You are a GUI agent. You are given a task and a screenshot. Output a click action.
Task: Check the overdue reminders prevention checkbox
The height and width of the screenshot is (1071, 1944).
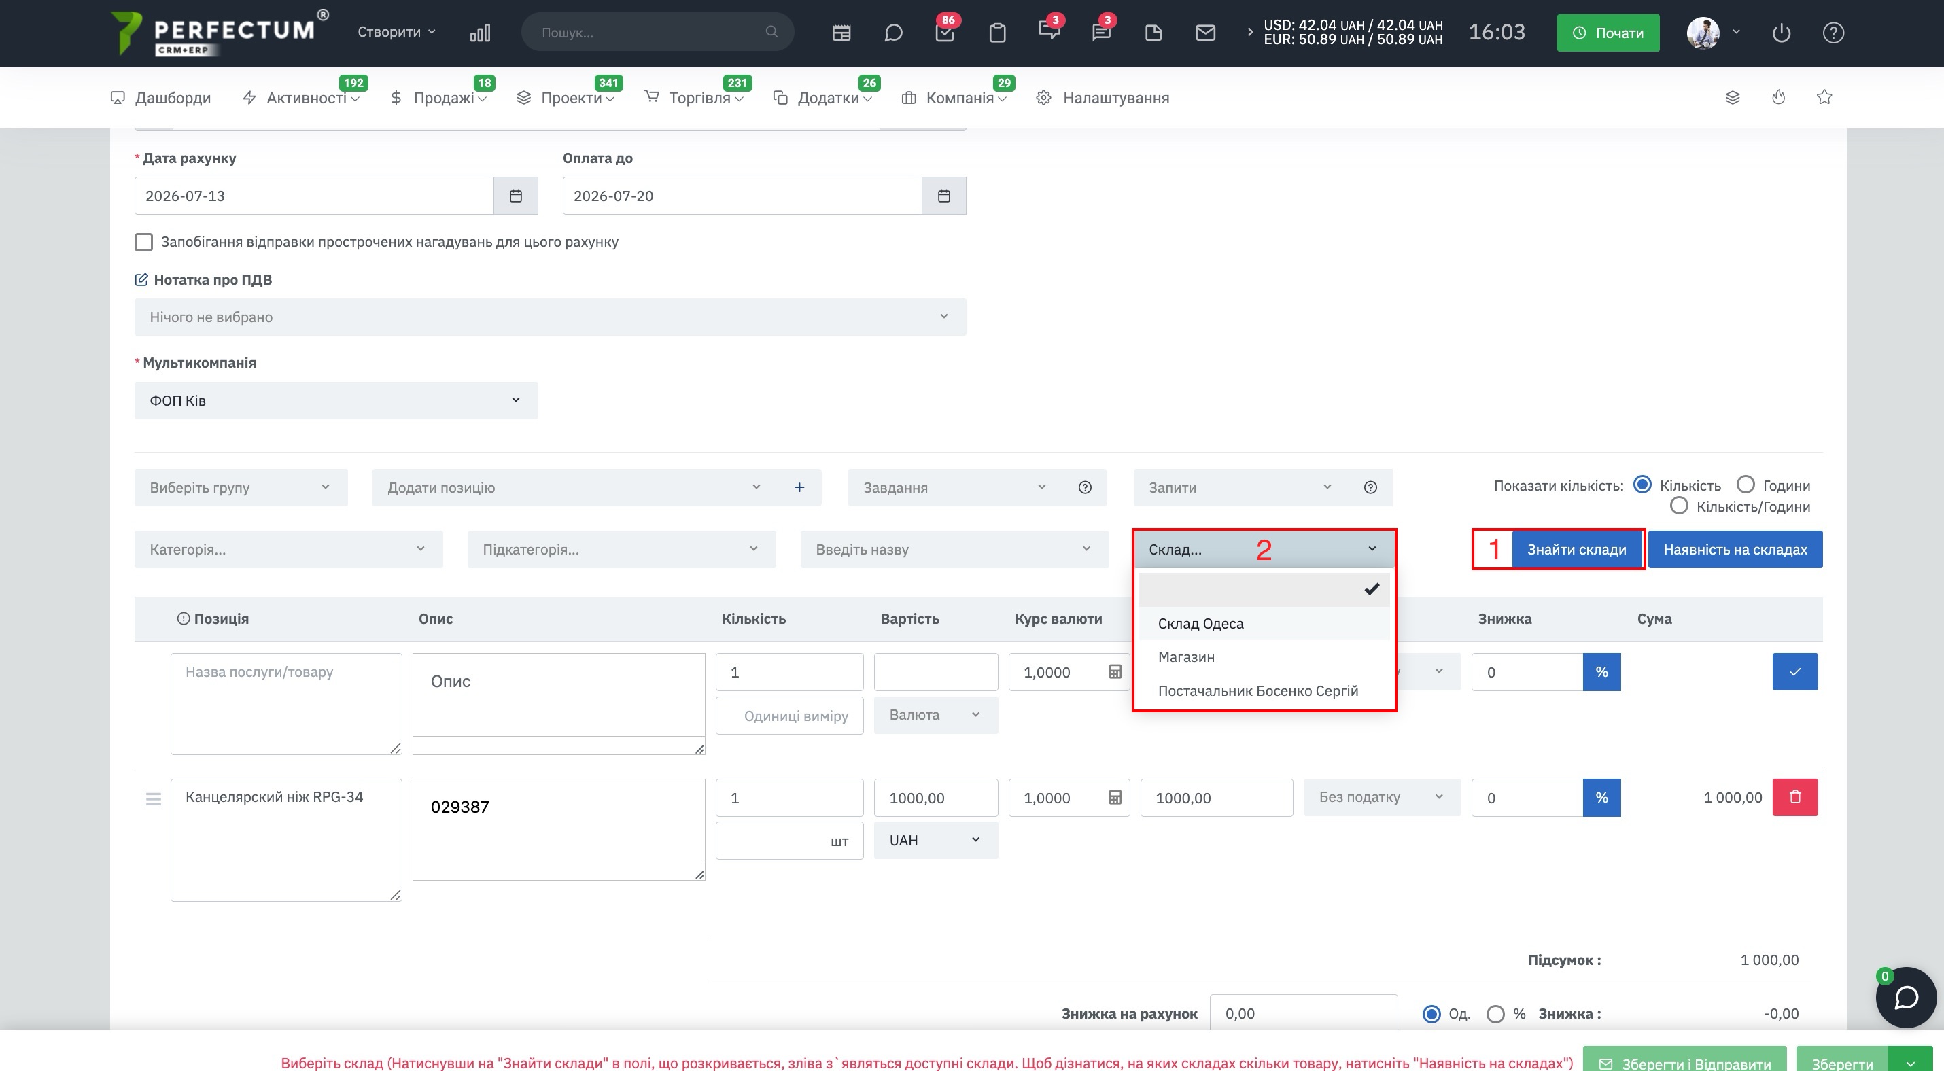tap(143, 242)
